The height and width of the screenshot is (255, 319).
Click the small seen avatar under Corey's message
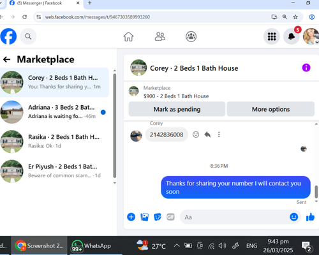tap(304, 149)
